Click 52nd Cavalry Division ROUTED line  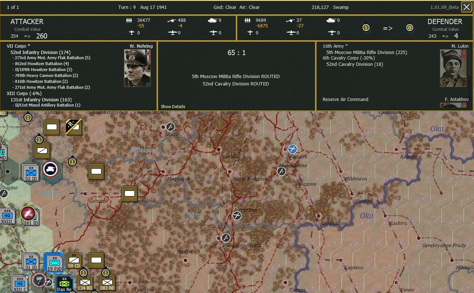236,84
